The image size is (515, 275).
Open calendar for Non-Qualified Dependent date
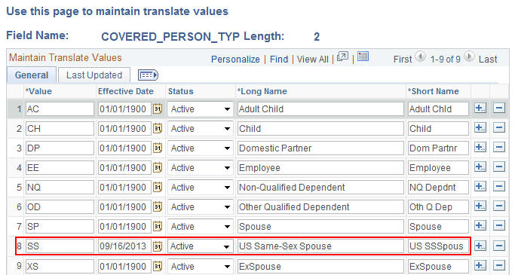[x=158, y=188]
